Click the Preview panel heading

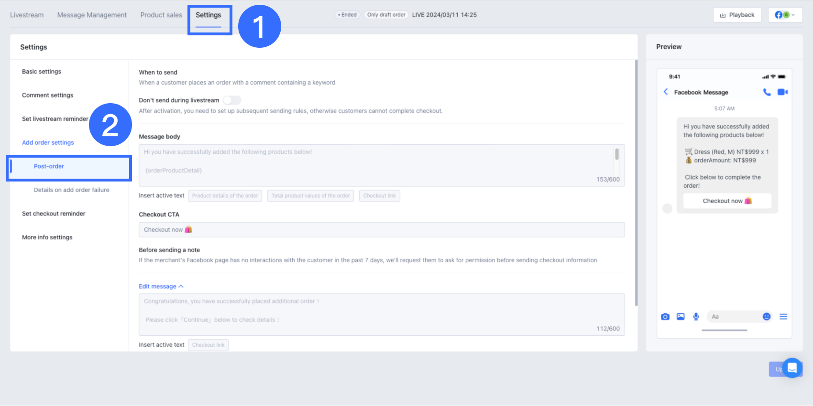tap(669, 47)
